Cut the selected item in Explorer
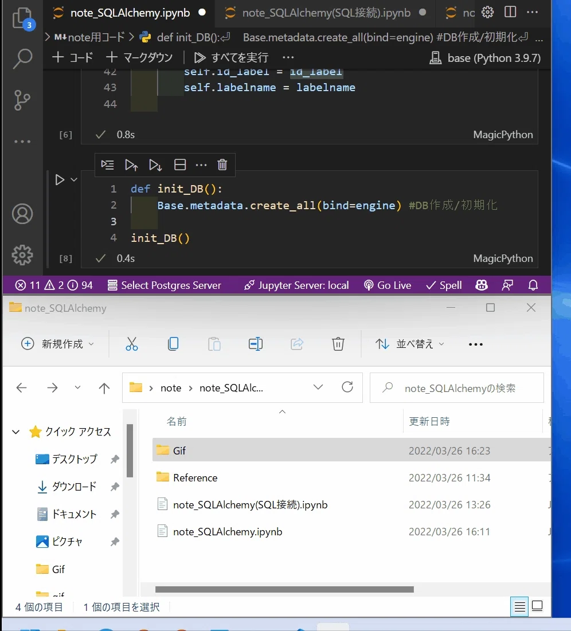Image resolution: width=571 pixels, height=631 pixels. 132,344
